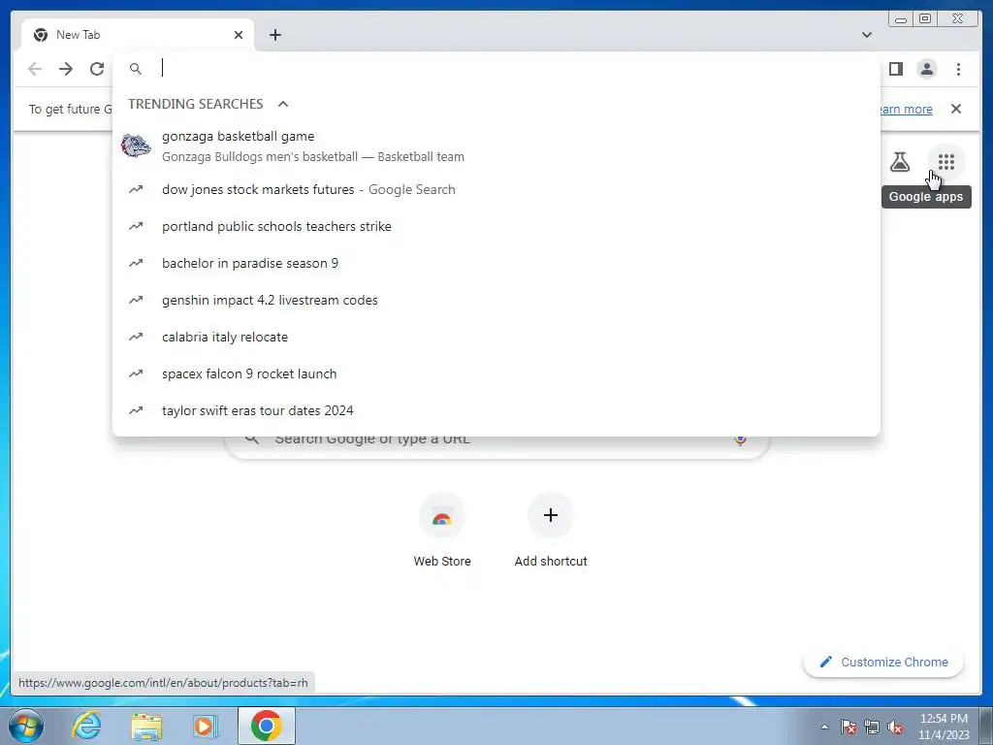Open the profile avatar menu
Screen dimensions: 993x745
(926, 69)
